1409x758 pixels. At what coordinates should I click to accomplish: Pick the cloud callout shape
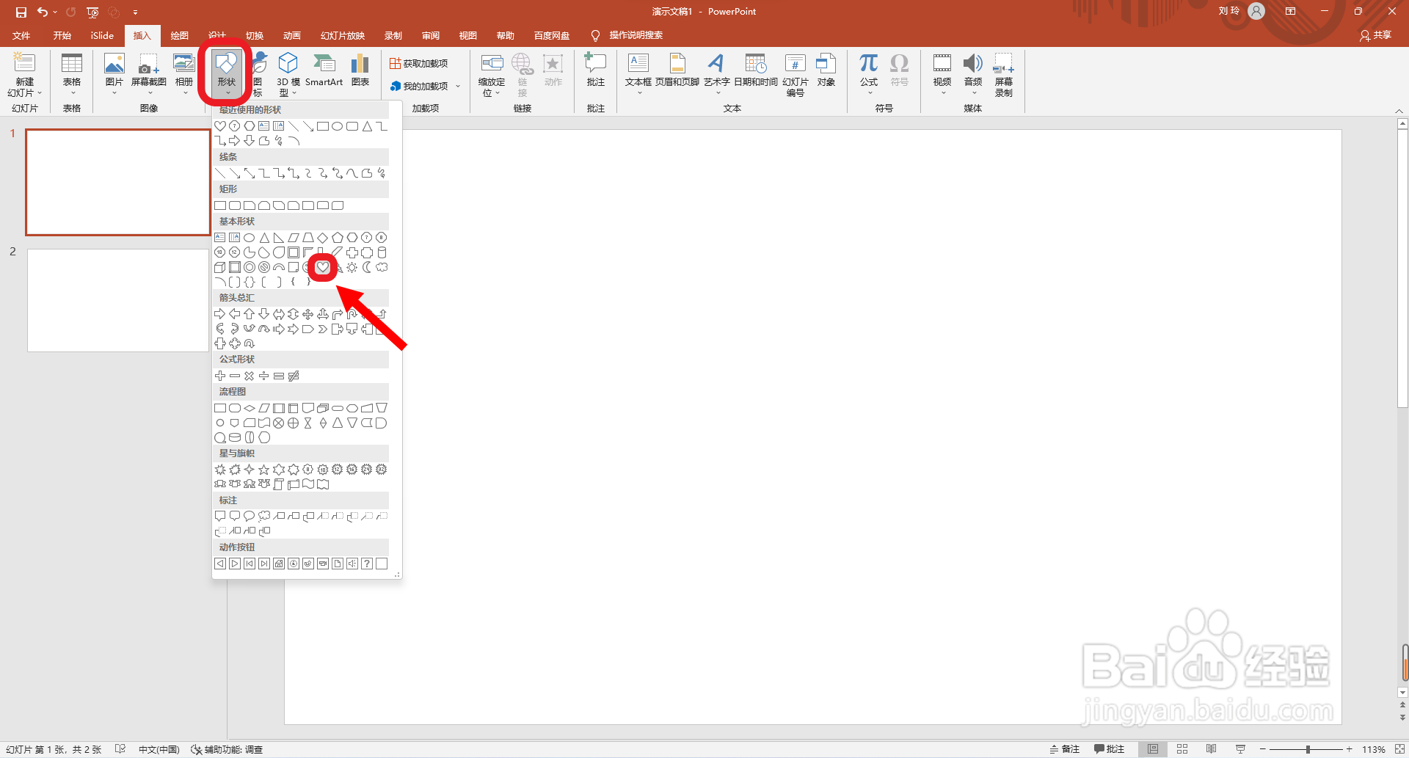pyautogui.click(x=264, y=517)
